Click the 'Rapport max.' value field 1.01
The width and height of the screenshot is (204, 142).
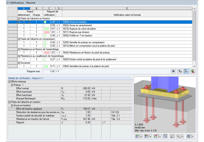(x=49, y=71)
